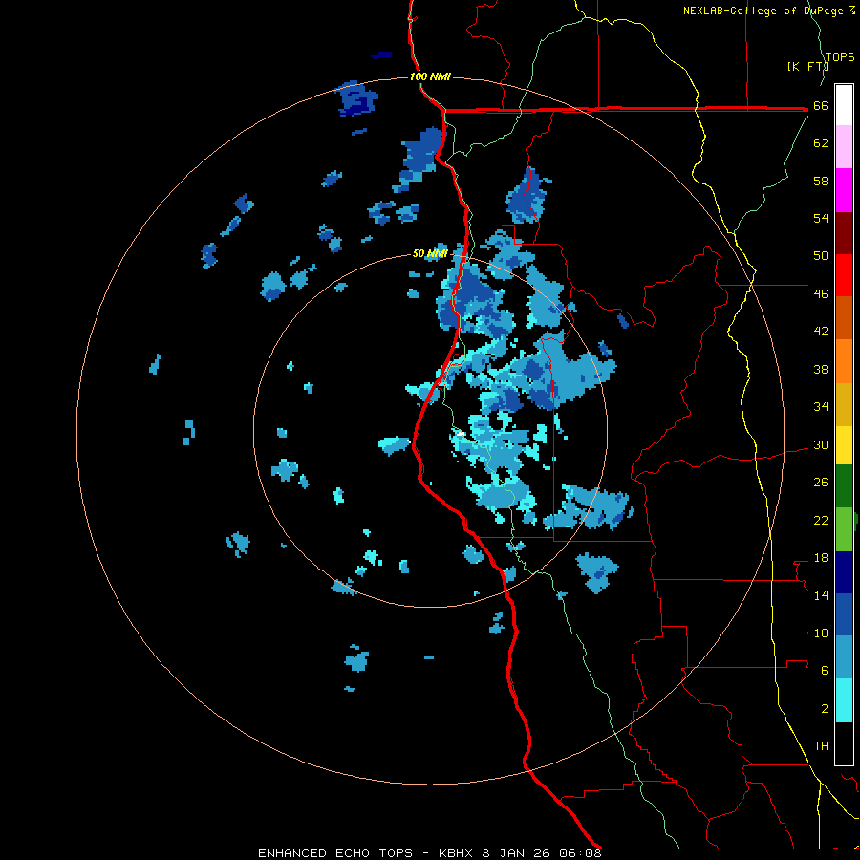The width and height of the screenshot is (860, 860).
Task: Click the 46 legend scale number
Action: 821,294
